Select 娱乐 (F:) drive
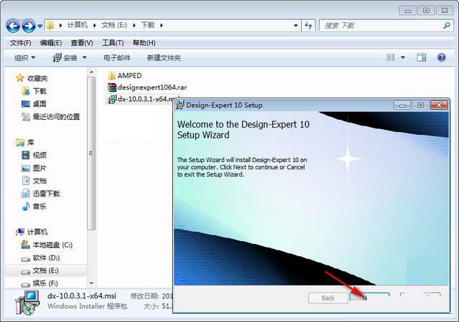459x322 pixels. pyautogui.click(x=45, y=283)
